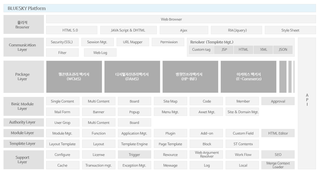Select the HTML Editor box
The width and height of the screenshot is (320, 173).
278,133
